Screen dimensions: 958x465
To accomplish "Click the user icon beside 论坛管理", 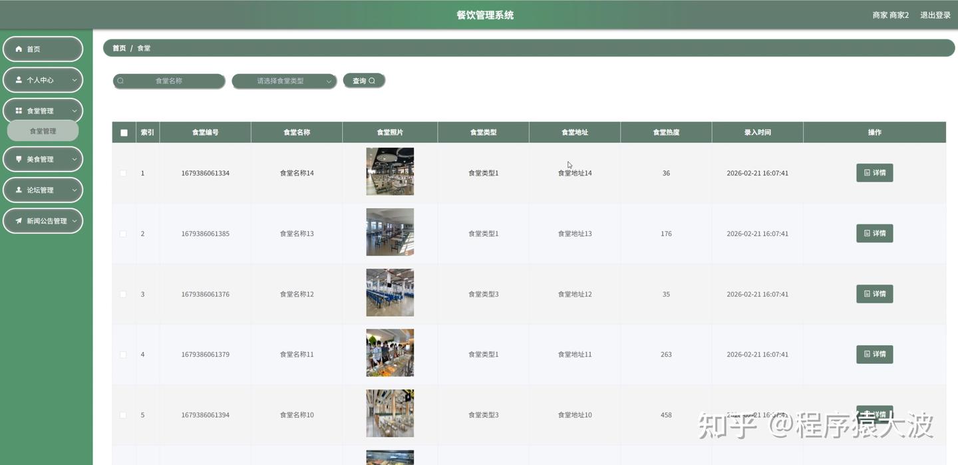I will (19, 190).
